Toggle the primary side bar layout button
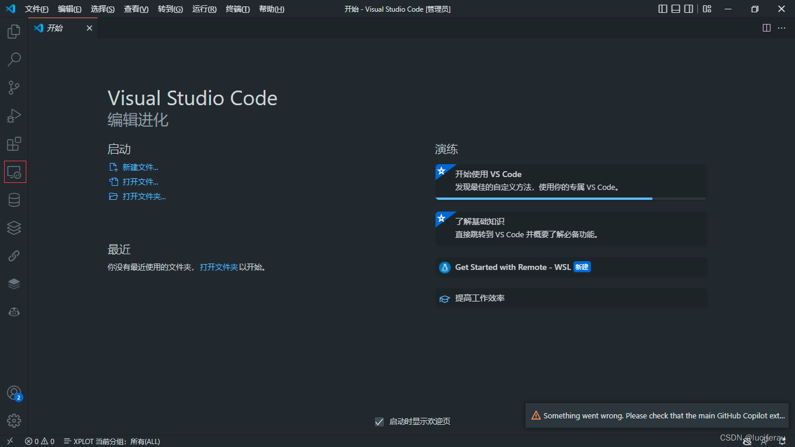This screenshot has height=447, width=795. coord(662,9)
